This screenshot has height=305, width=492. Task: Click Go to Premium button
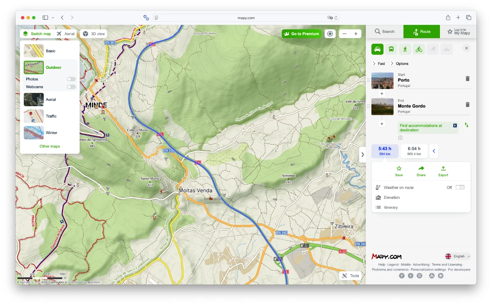point(301,34)
